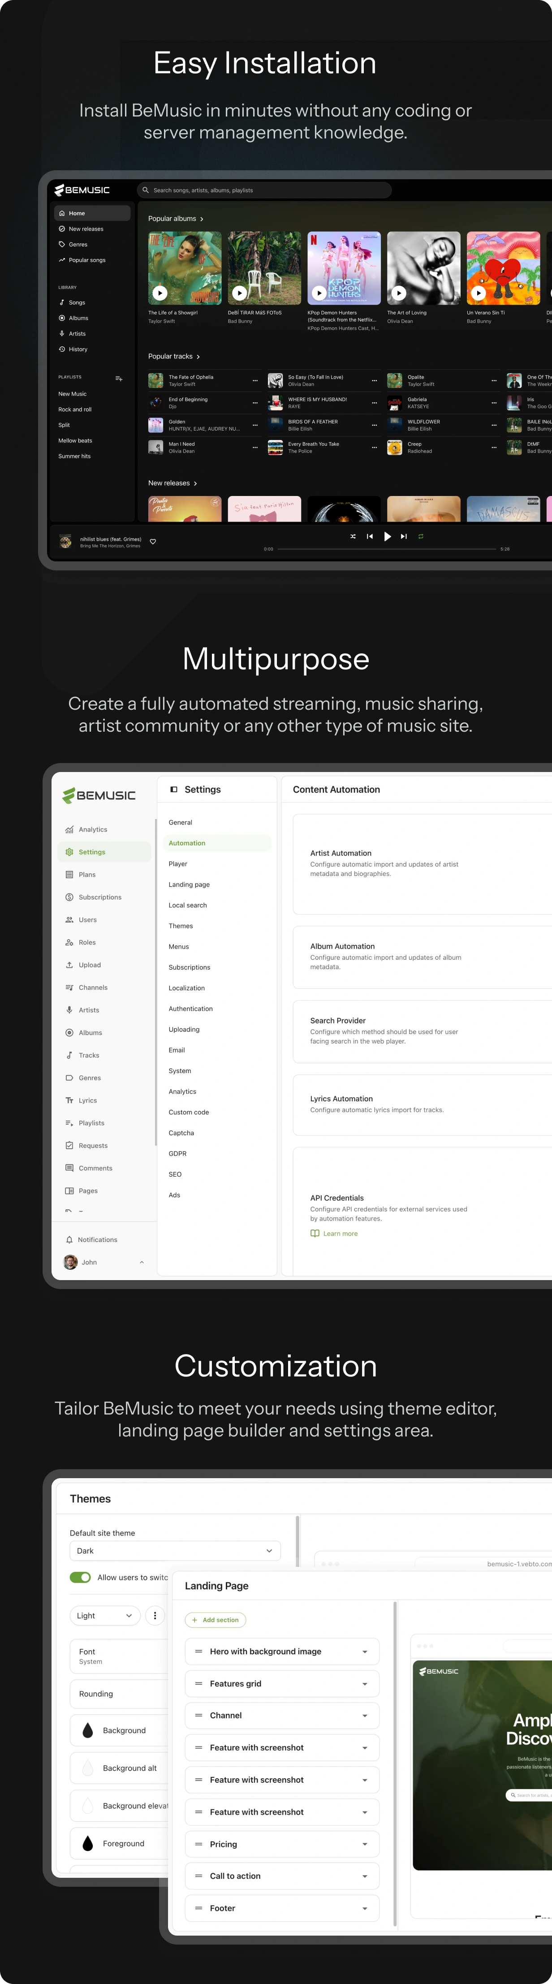Expand Call to action section

pyautogui.click(x=365, y=1876)
